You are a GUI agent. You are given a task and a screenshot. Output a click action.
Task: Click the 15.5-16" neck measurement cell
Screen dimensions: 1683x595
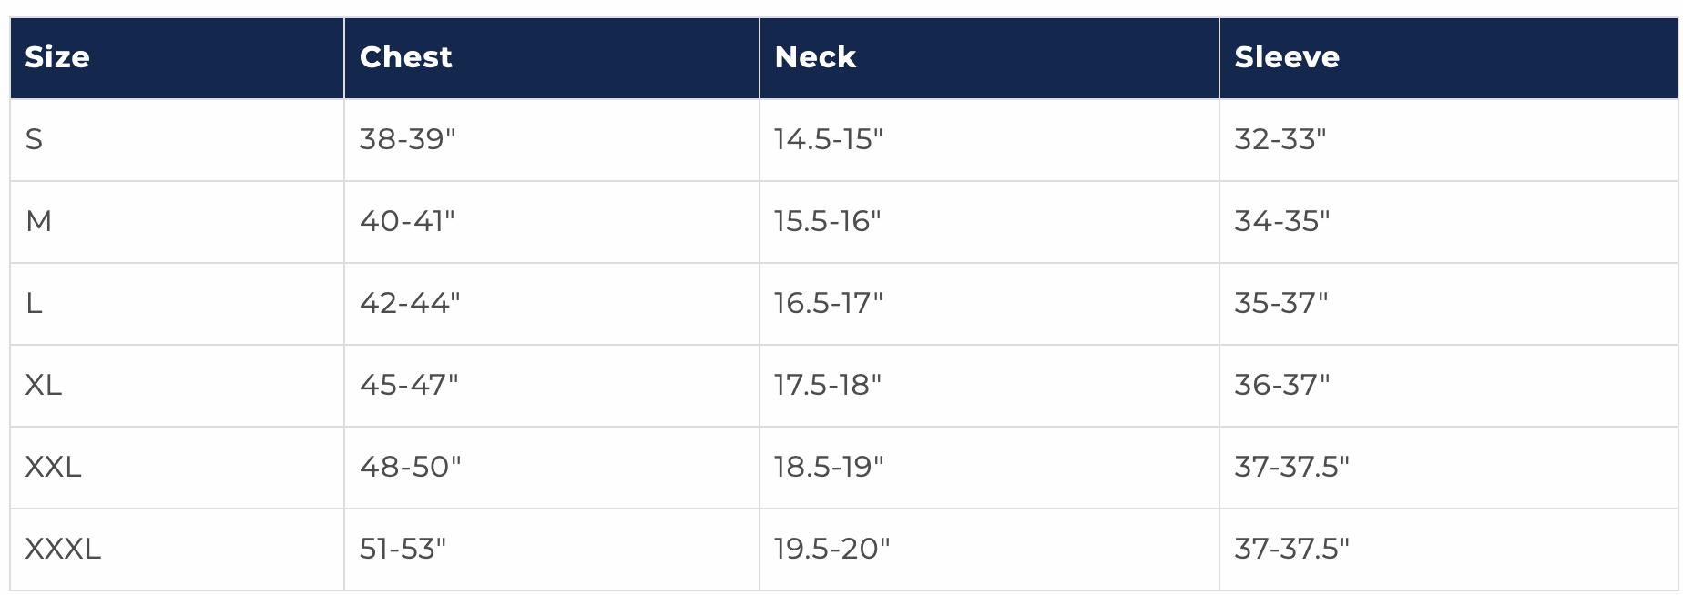[x=827, y=221]
